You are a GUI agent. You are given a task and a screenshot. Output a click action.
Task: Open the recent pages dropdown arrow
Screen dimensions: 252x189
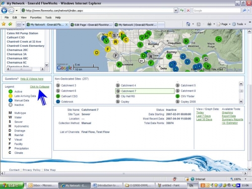point(17,11)
